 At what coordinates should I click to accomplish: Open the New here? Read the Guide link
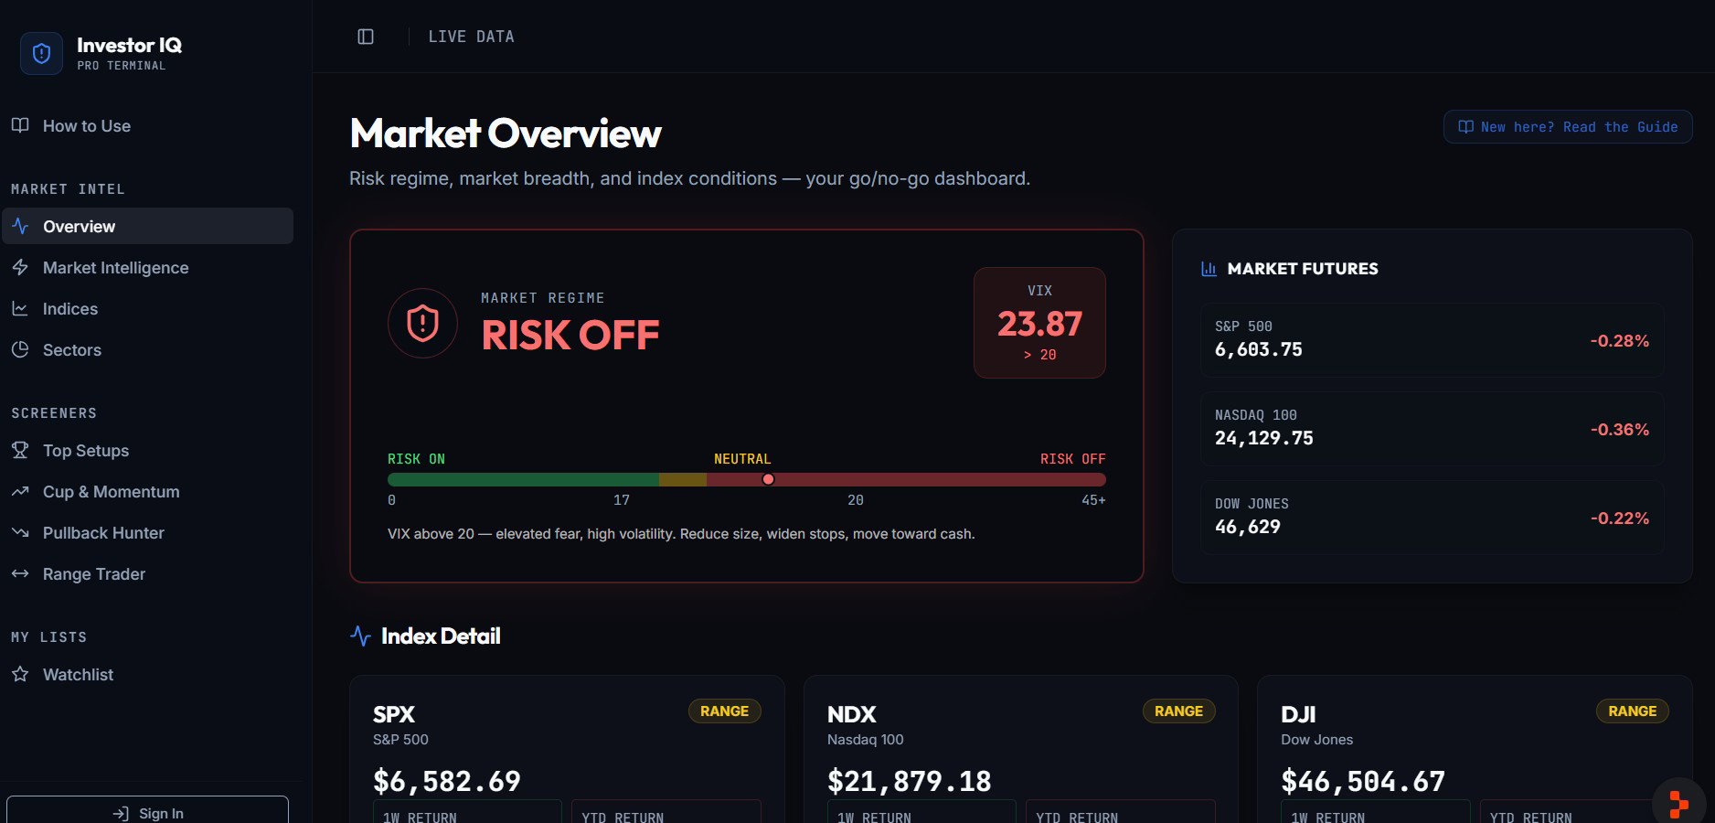tap(1567, 127)
